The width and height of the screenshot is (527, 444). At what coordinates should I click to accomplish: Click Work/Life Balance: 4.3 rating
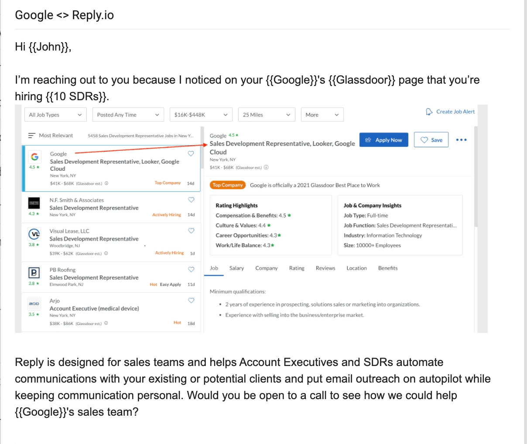pyautogui.click(x=245, y=245)
